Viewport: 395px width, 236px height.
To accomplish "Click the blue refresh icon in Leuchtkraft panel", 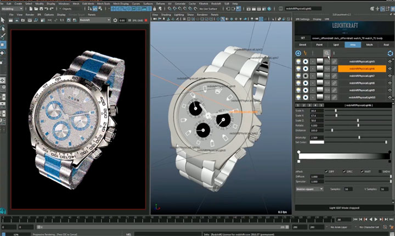I will [390, 53].
